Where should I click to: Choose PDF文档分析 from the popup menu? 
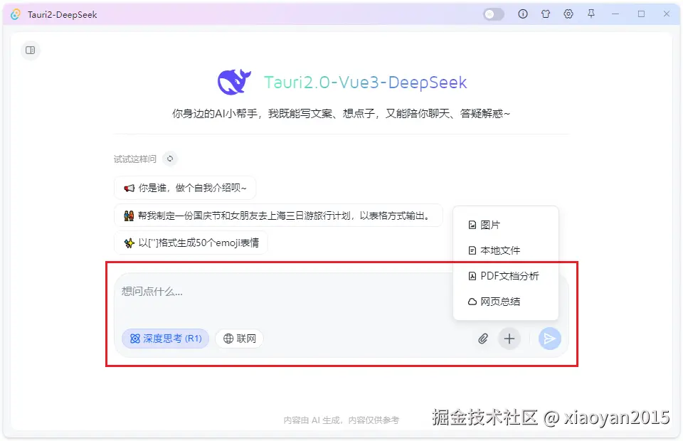[506, 276]
